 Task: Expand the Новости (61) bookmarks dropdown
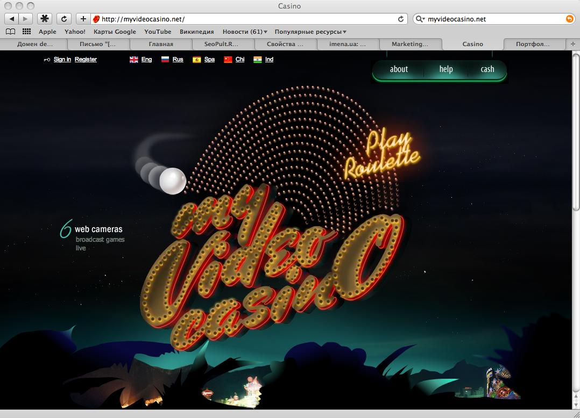tap(245, 32)
